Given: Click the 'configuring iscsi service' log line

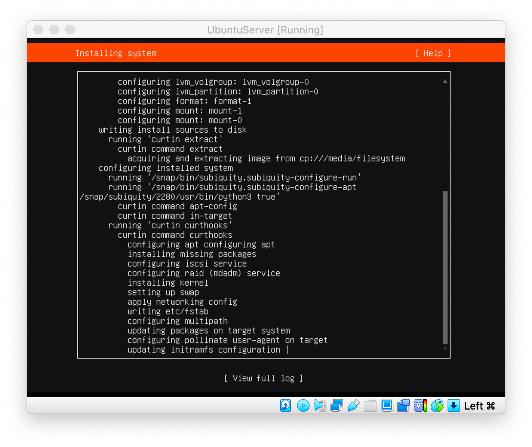Looking at the screenshot, I should pyautogui.click(x=187, y=264).
